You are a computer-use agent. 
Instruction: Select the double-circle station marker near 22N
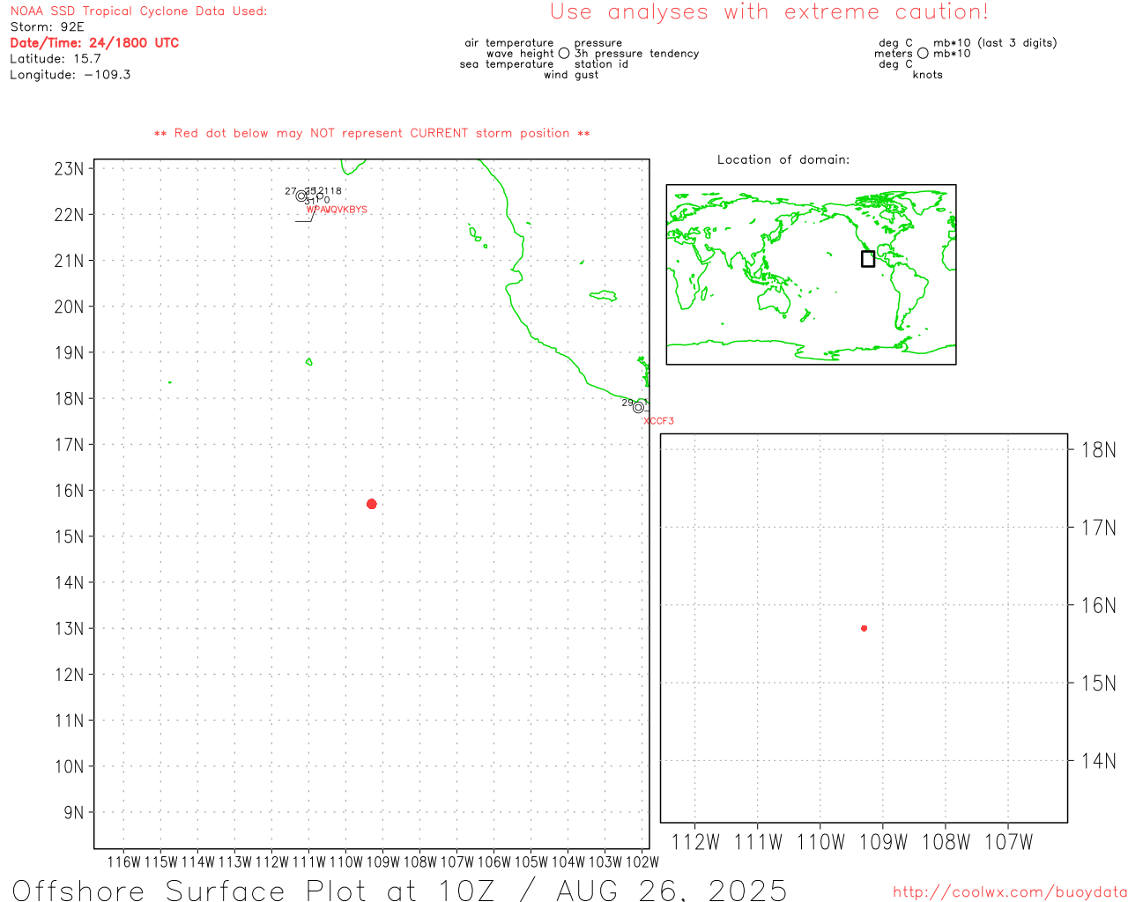pyautogui.click(x=301, y=196)
